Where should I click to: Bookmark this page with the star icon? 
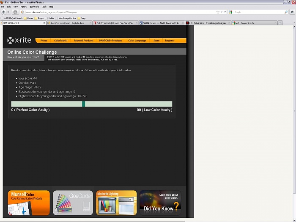[x=218, y=12]
